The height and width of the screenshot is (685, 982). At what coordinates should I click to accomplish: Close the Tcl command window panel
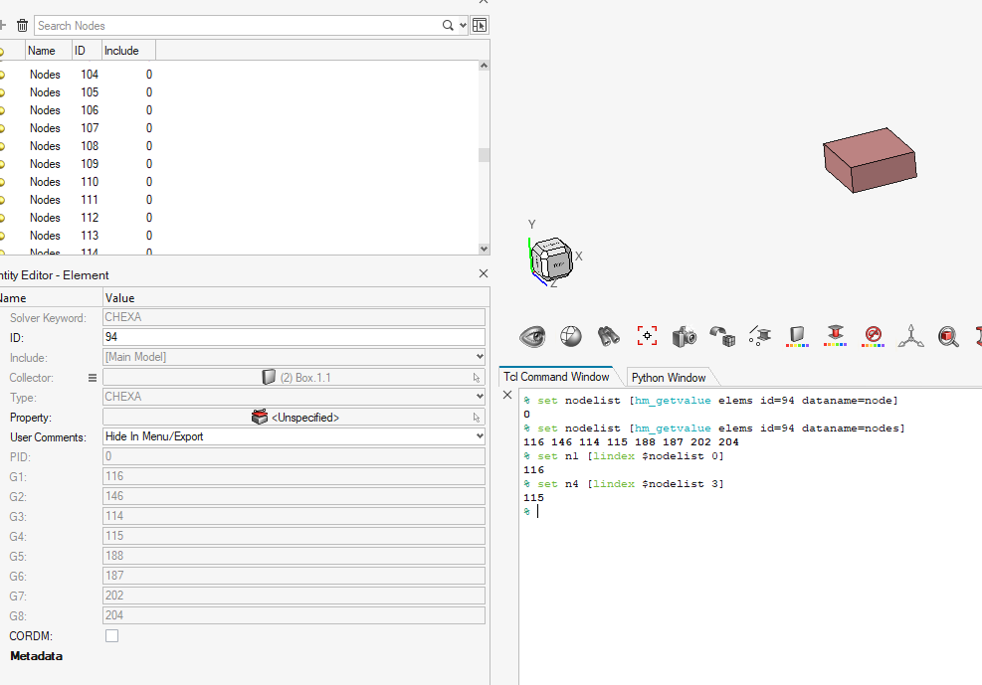[507, 395]
